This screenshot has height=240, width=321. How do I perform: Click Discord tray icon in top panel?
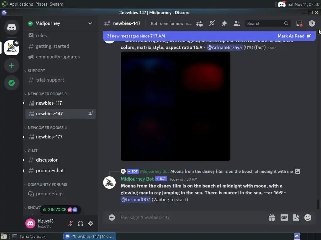282,4
